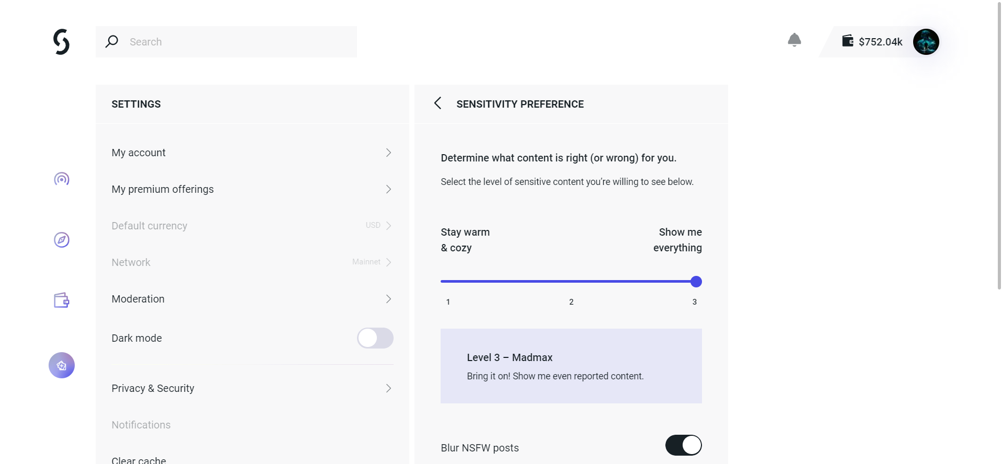Open the user profile avatar
The width and height of the screenshot is (1002, 464).
(926, 42)
